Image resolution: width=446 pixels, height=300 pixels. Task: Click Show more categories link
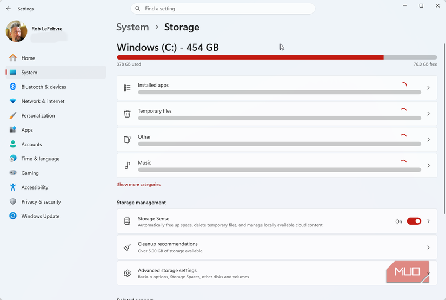[139, 185]
